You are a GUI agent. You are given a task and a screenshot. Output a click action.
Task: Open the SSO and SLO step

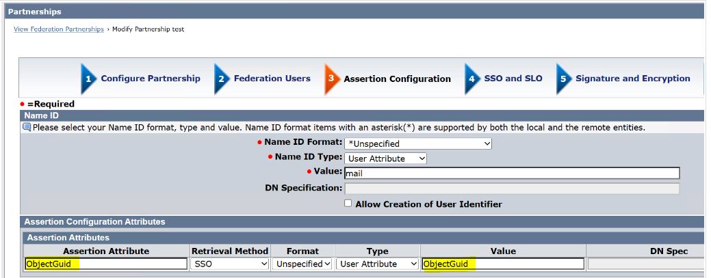pos(513,79)
